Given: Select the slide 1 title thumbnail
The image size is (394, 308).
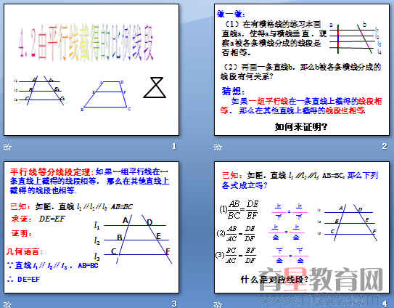Looking at the screenshot, I should click(x=91, y=70).
